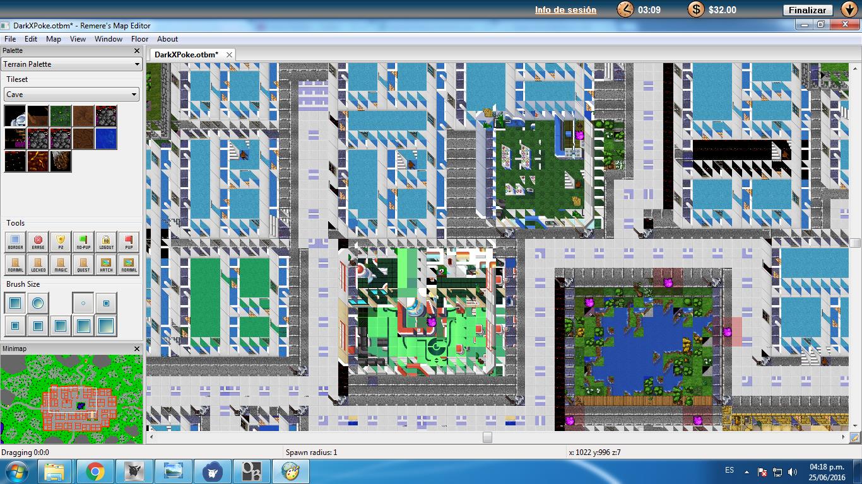Screen dimensions: 862x484
Task: Choose the Normal door tool
Action: (x=15, y=265)
